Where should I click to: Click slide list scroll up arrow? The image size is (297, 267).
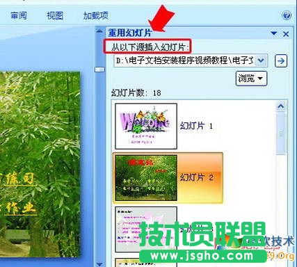point(281,106)
